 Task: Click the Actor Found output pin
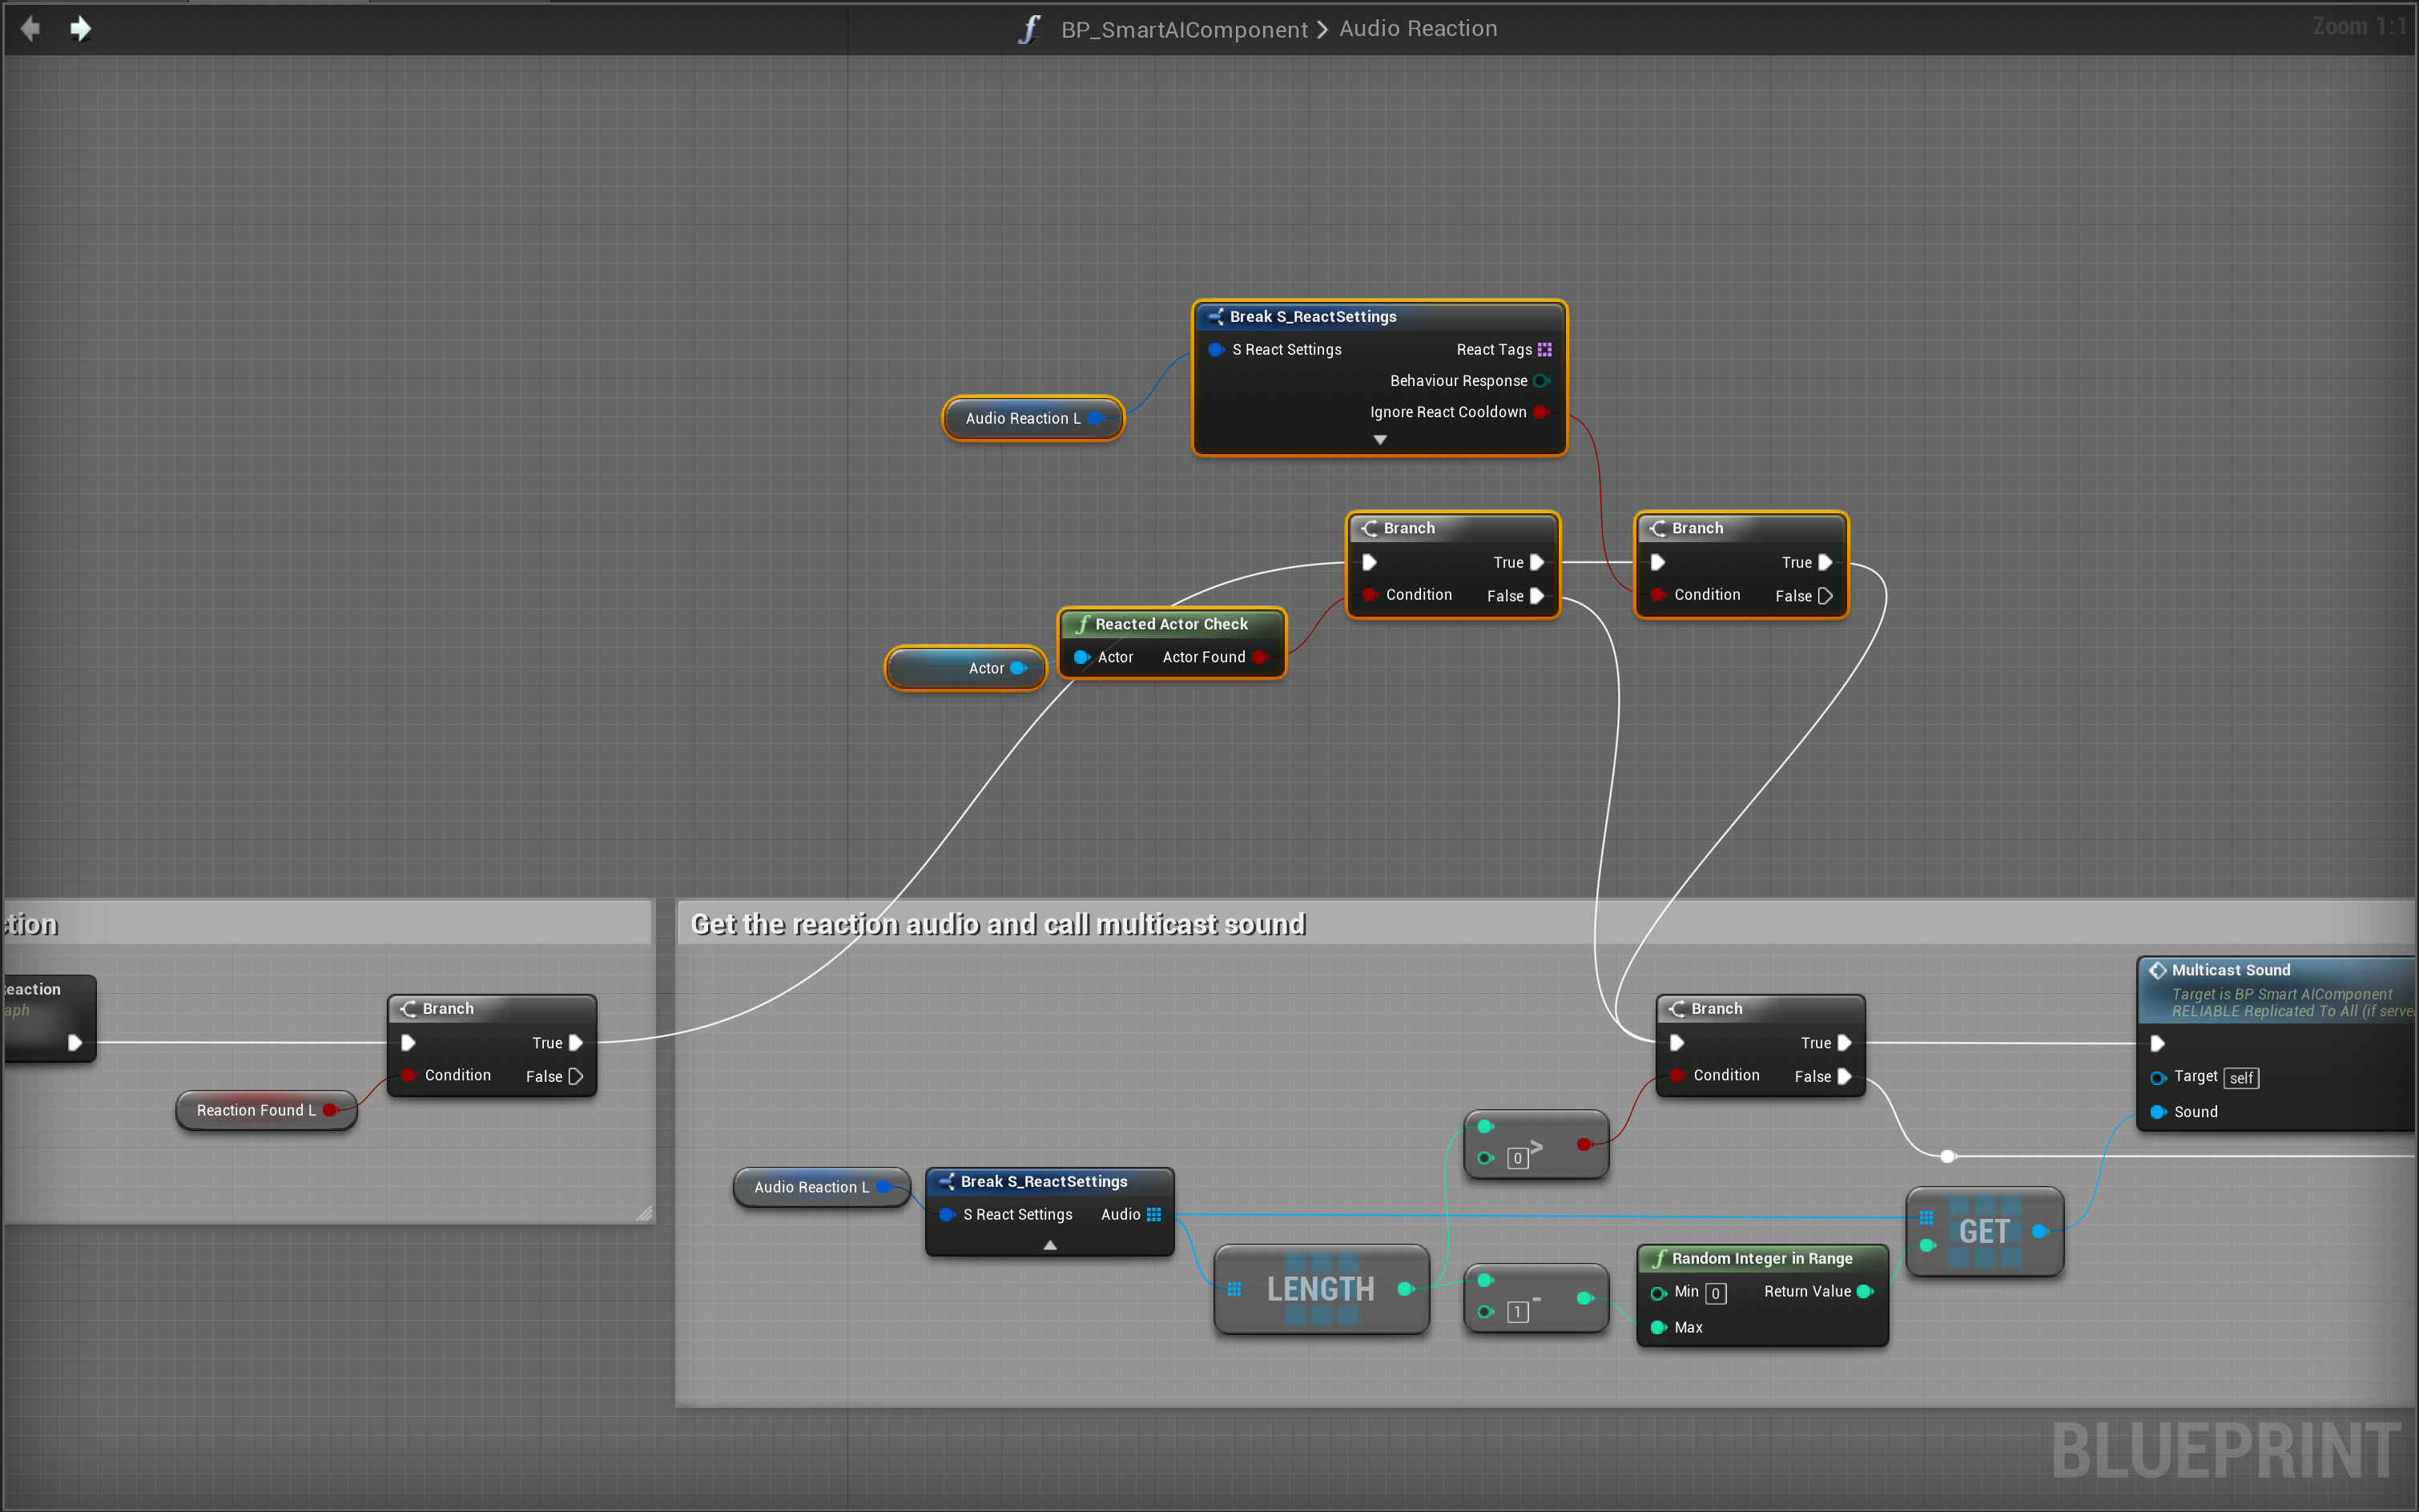point(1259,657)
